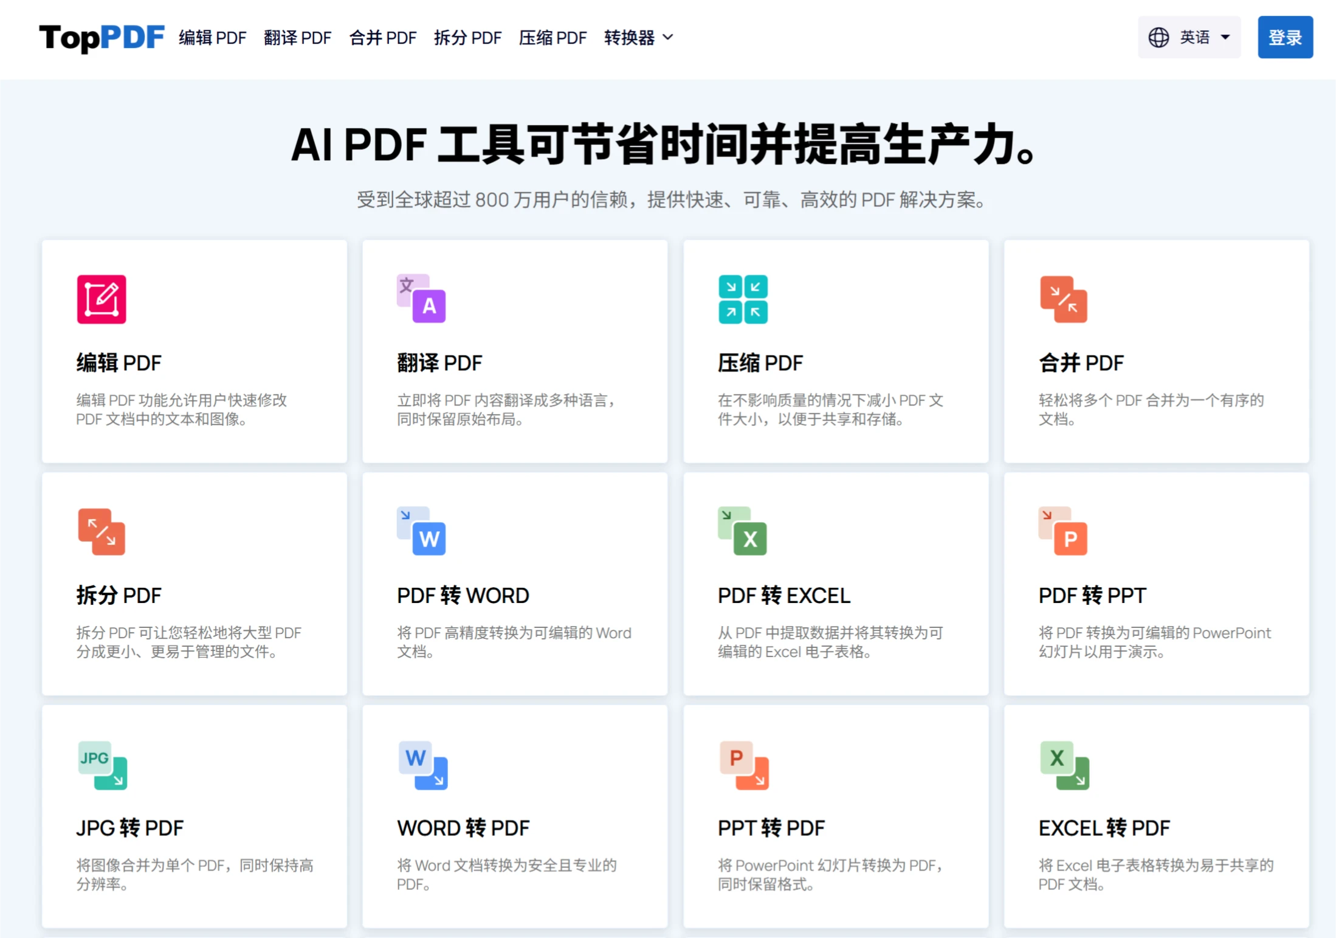Select the 拆分 PDF split arrows icon

click(101, 531)
